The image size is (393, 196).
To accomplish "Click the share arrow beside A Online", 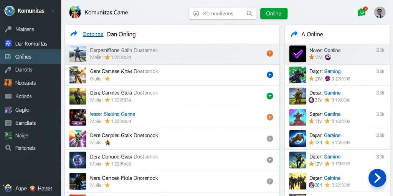I will tap(294, 34).
